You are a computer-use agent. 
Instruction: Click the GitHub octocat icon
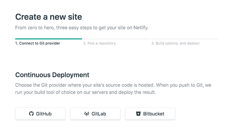31,114
